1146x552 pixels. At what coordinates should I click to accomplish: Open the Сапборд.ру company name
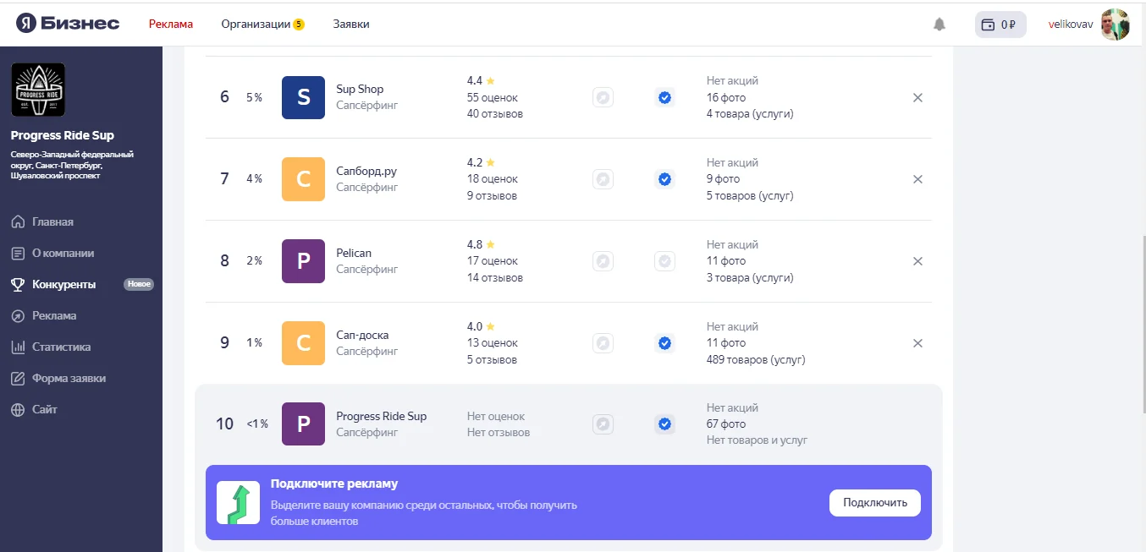coord(366,171)
